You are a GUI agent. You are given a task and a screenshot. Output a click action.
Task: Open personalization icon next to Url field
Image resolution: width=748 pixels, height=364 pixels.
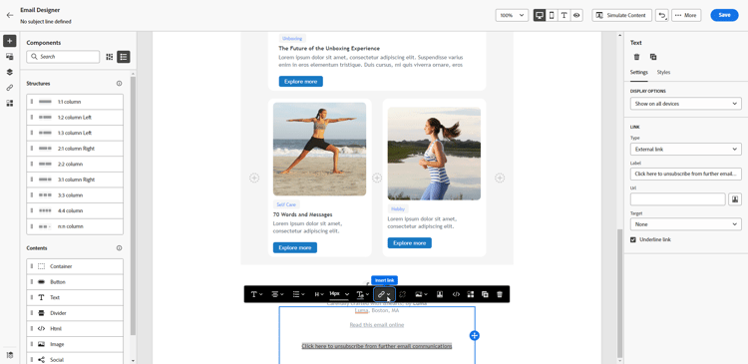point(735,198)
